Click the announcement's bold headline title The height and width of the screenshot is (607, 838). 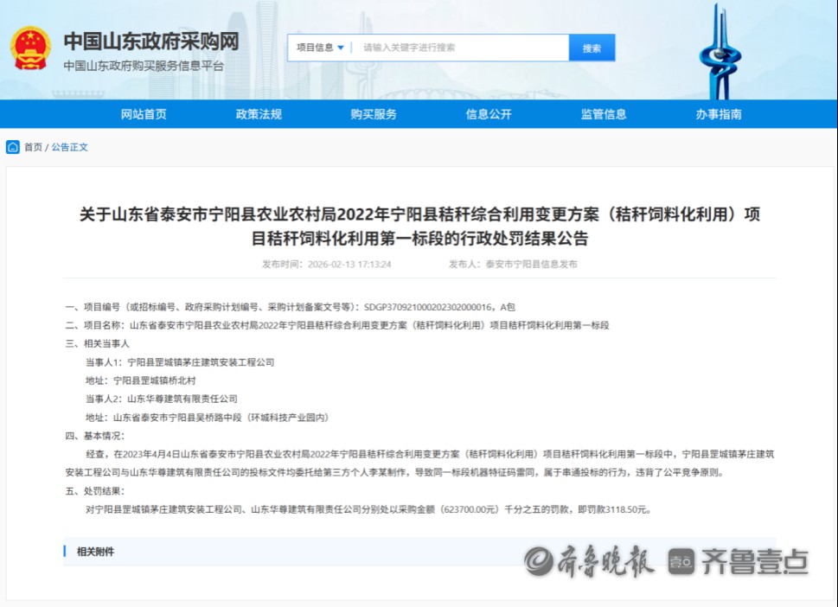pyautogui.click(x=419, y=227)
